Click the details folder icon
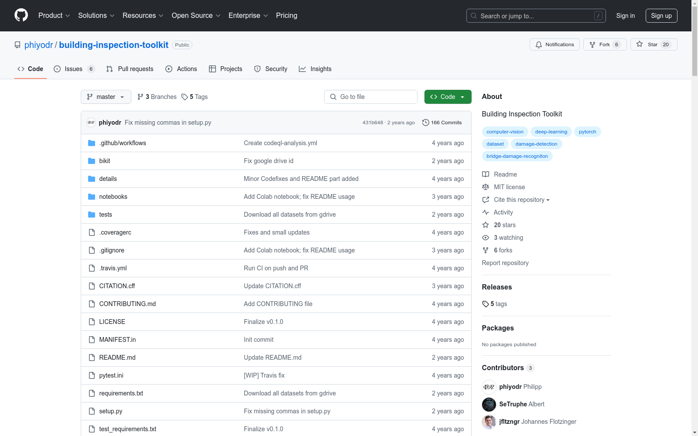Image resolution: width=698 pixels, height=436 pixels. [x=92, y=179]
